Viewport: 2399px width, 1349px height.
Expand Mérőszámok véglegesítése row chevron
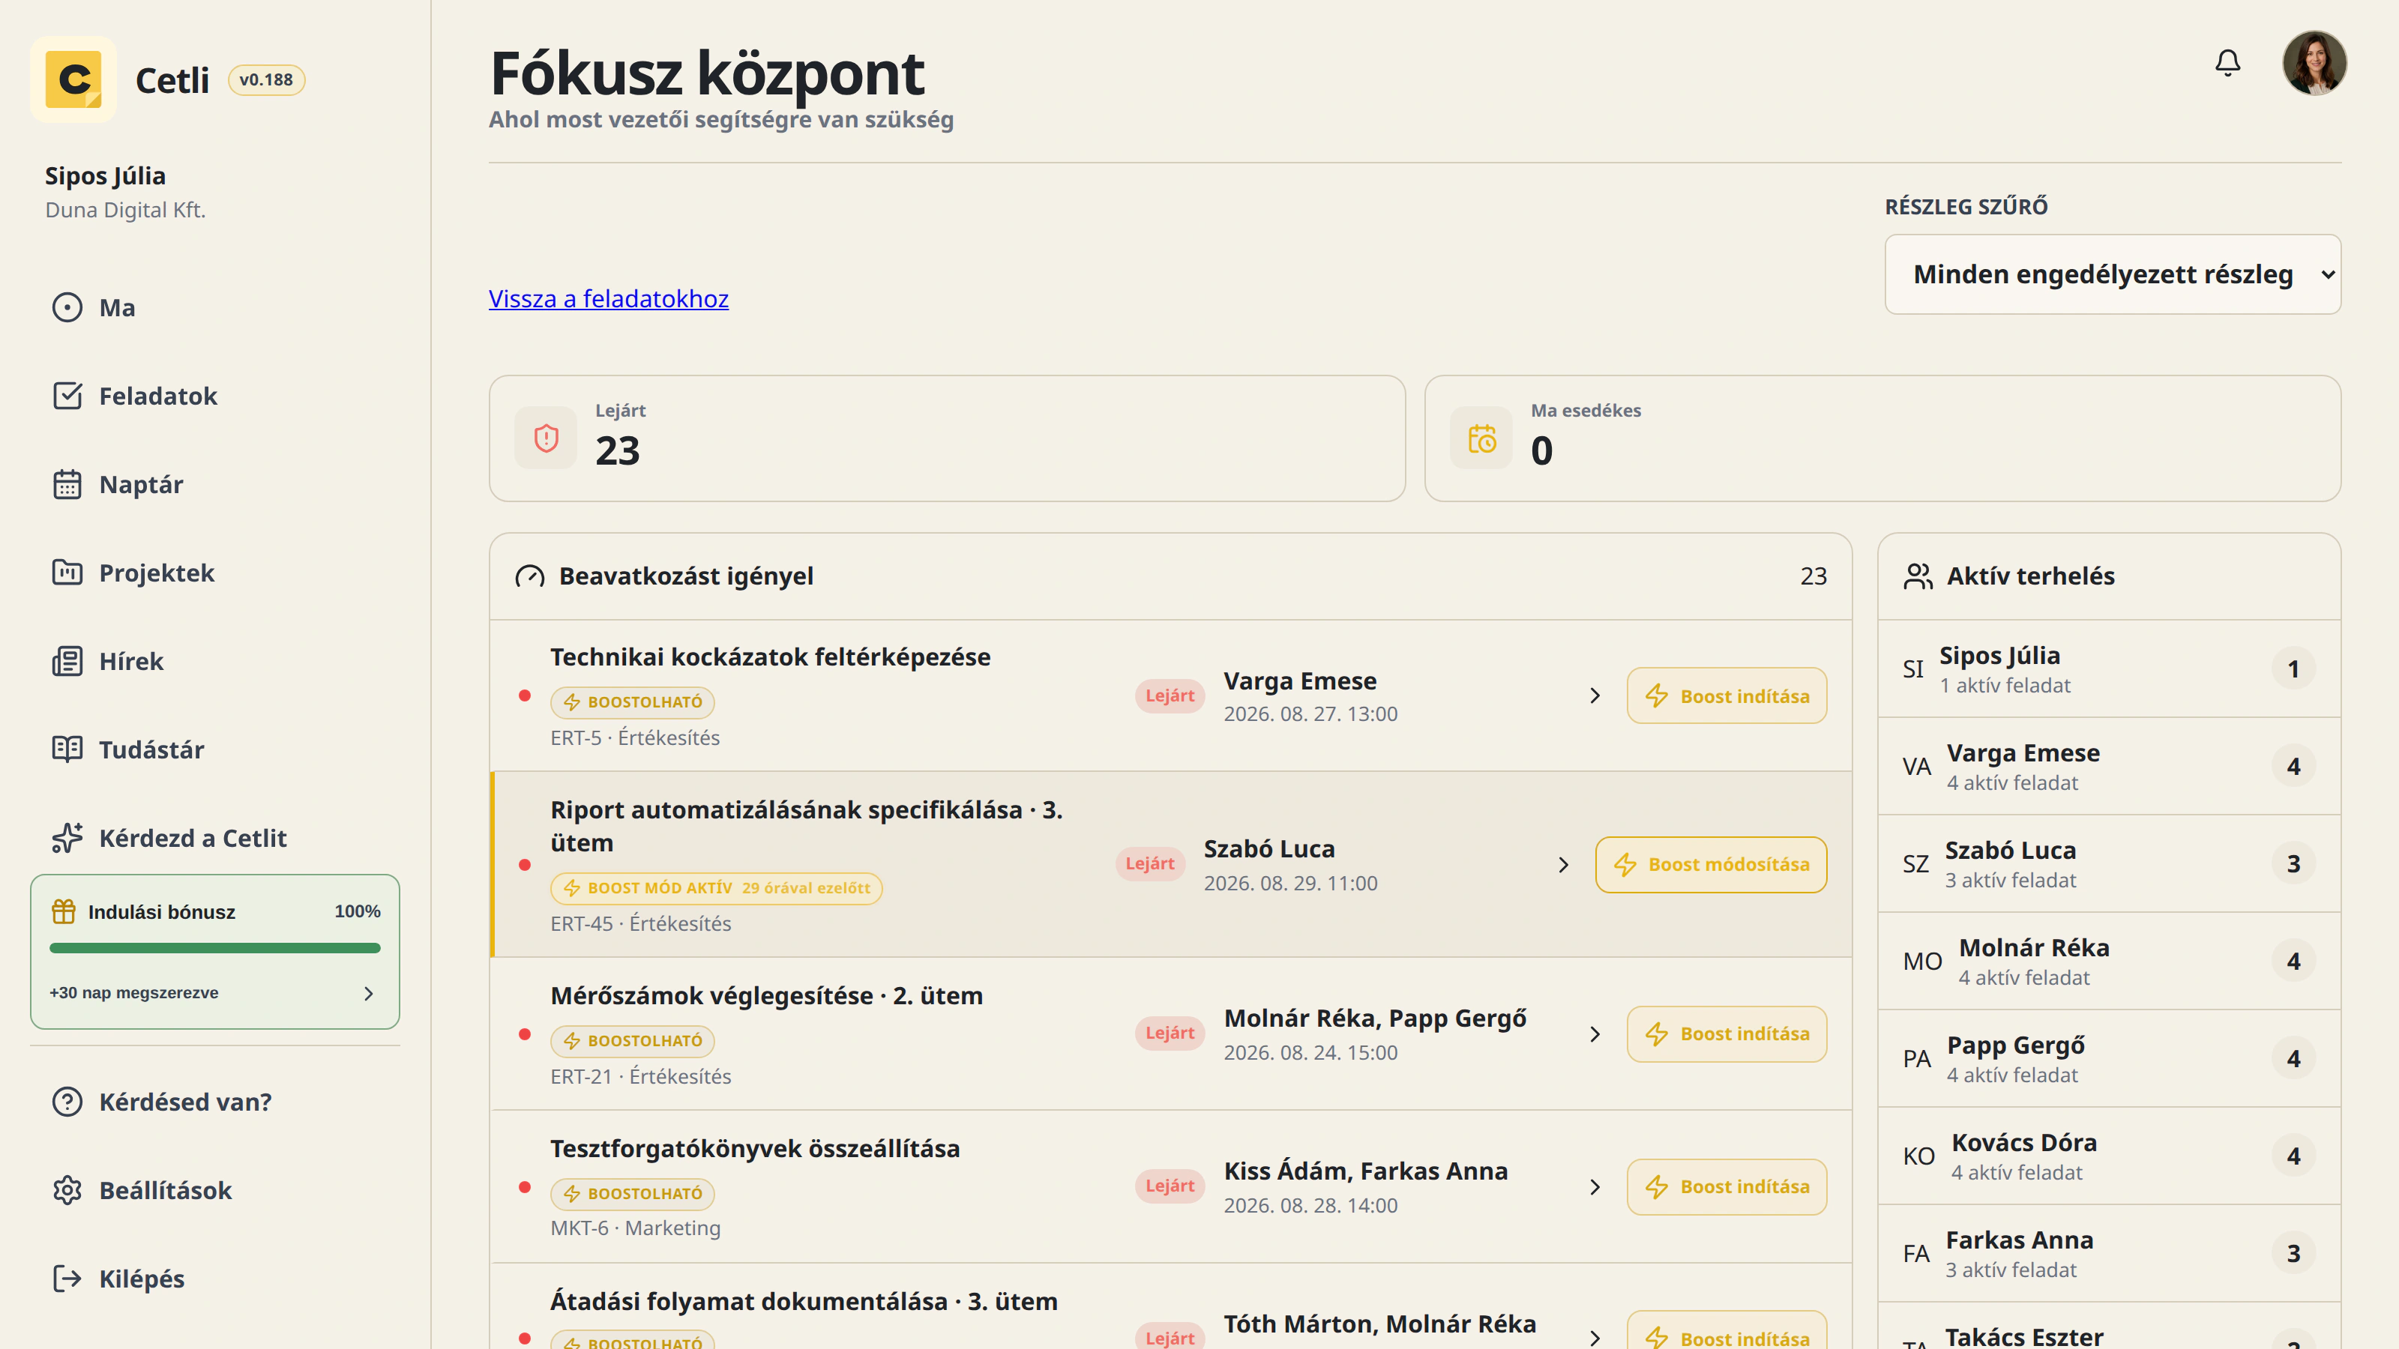click(x=1595, y=1034)
